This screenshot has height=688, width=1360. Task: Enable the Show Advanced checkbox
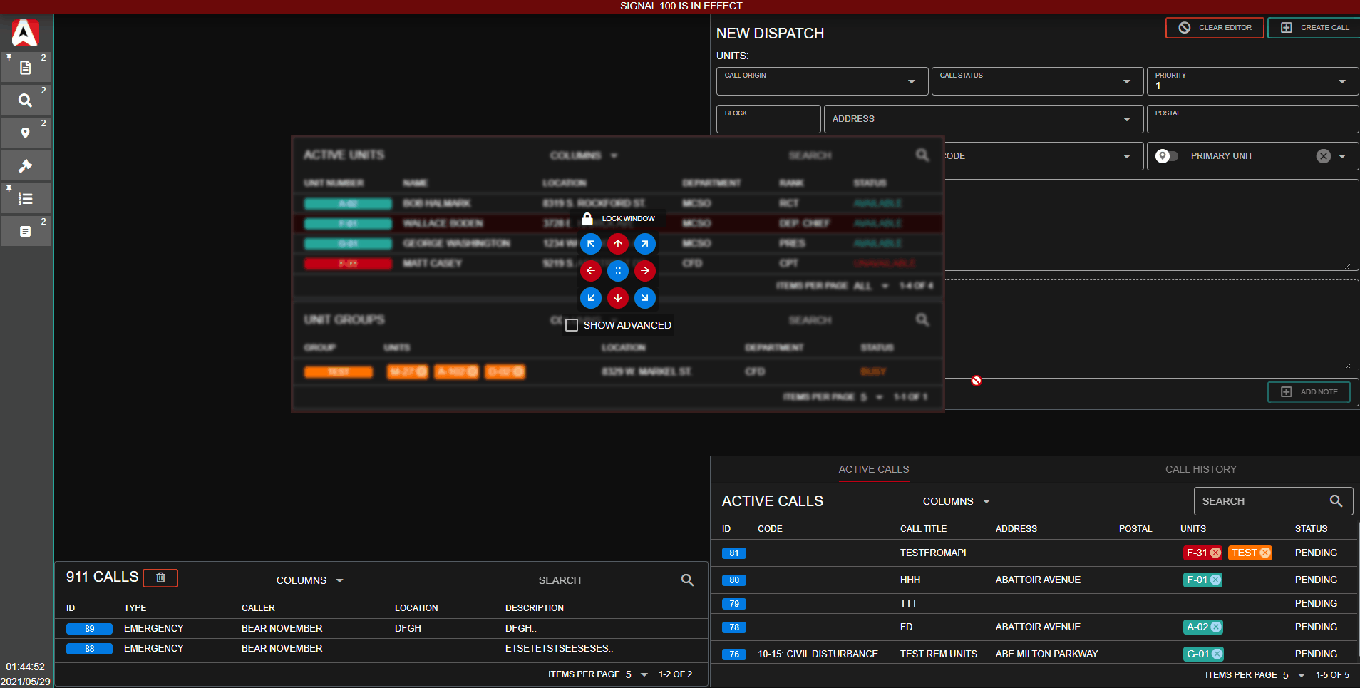pyautogui.click(x=572, y=325)
